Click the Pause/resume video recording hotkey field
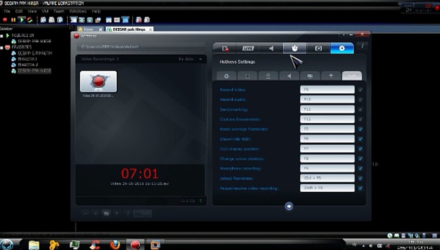This screenshot has width=440, height=250. pos(327,188)
